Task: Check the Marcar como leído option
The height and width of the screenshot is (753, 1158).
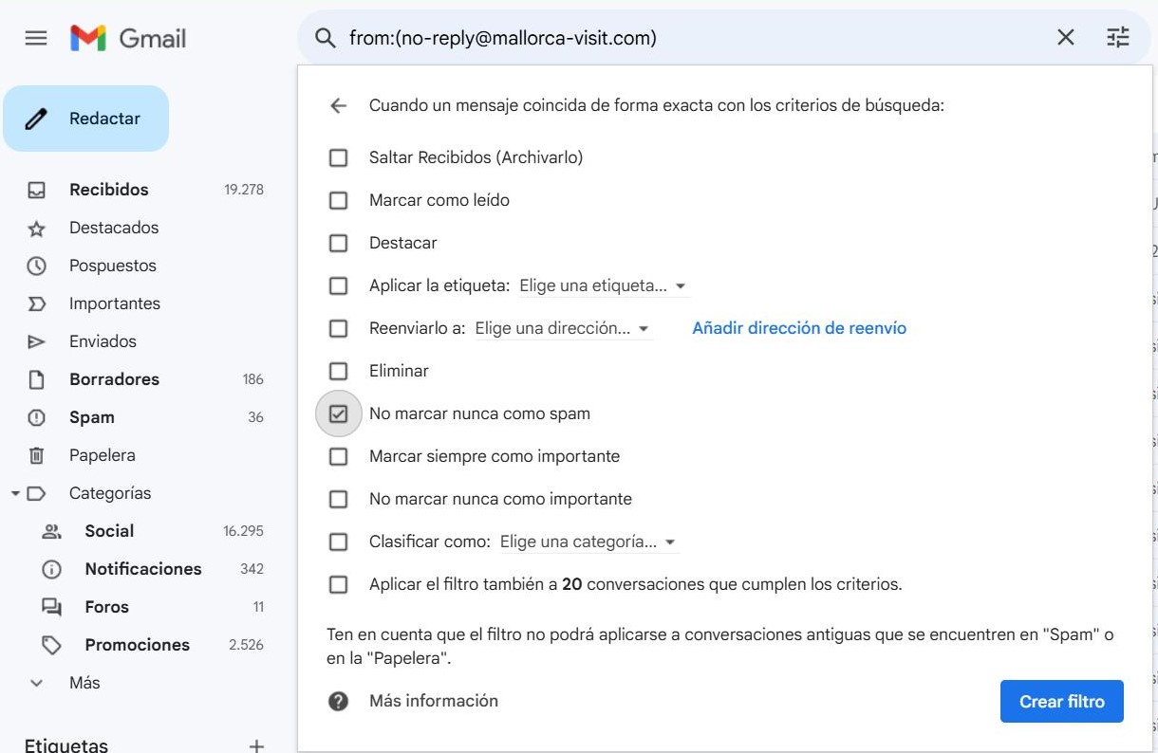Action: [339, 200]
